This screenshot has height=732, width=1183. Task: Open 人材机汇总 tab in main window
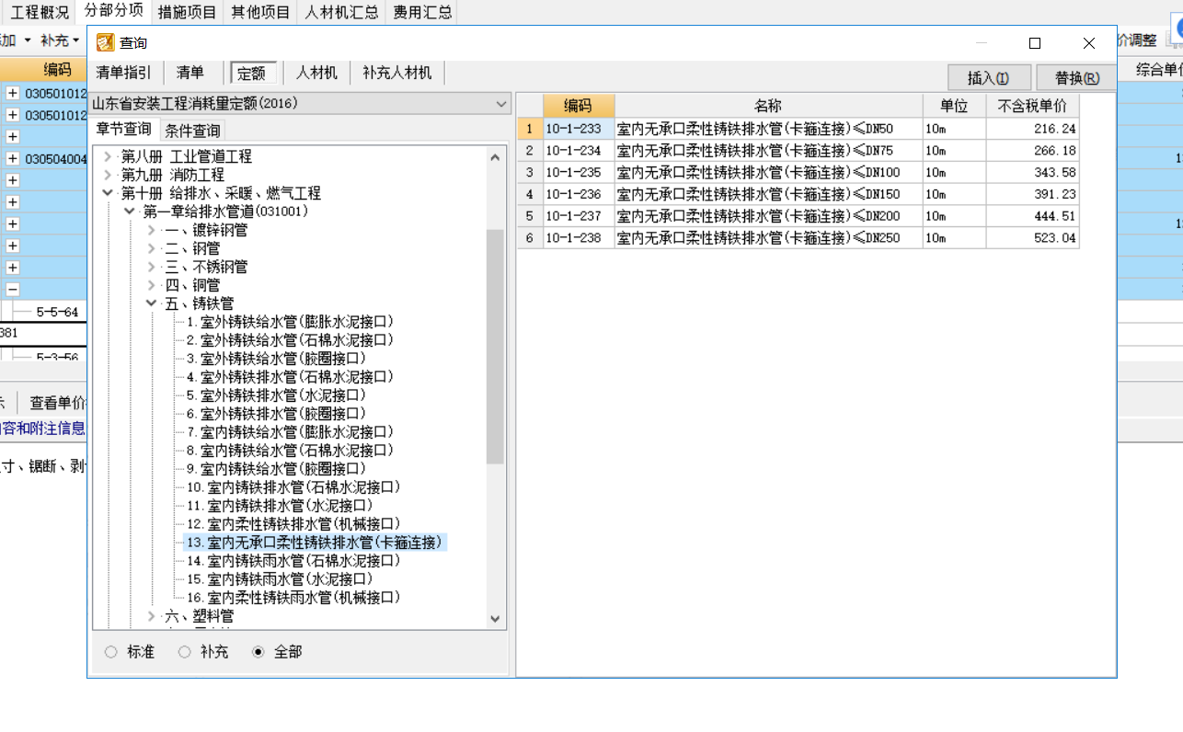pos(342,13)
